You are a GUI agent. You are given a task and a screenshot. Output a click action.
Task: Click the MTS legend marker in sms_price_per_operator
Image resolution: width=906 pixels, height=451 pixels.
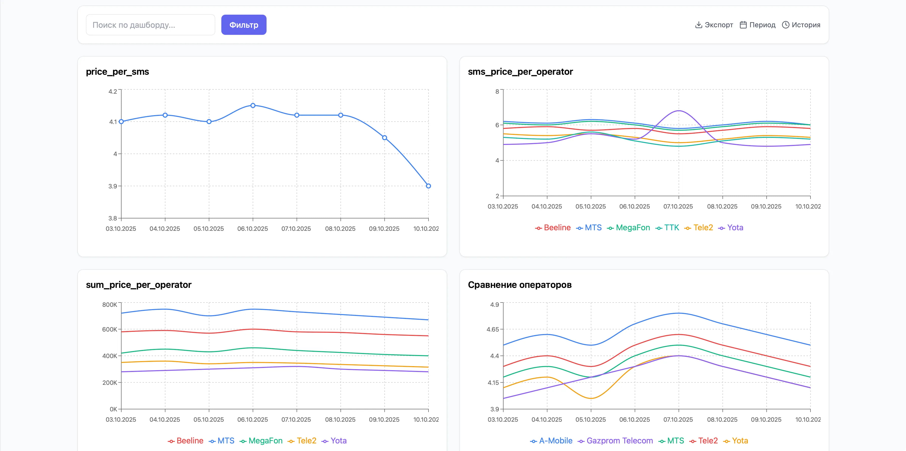click(x=579, y=228)
